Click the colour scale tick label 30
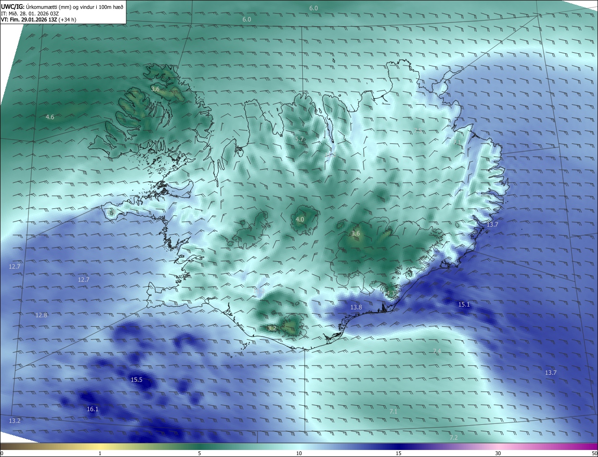The height and width of the screenshot is (457, 598). click(498, 453)
